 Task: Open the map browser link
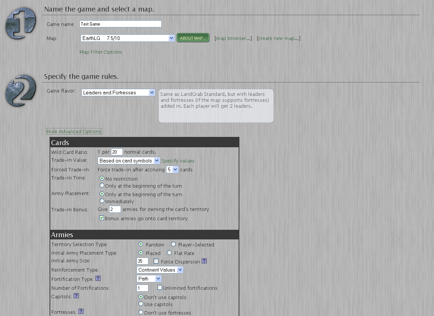(x=233, y=38)
